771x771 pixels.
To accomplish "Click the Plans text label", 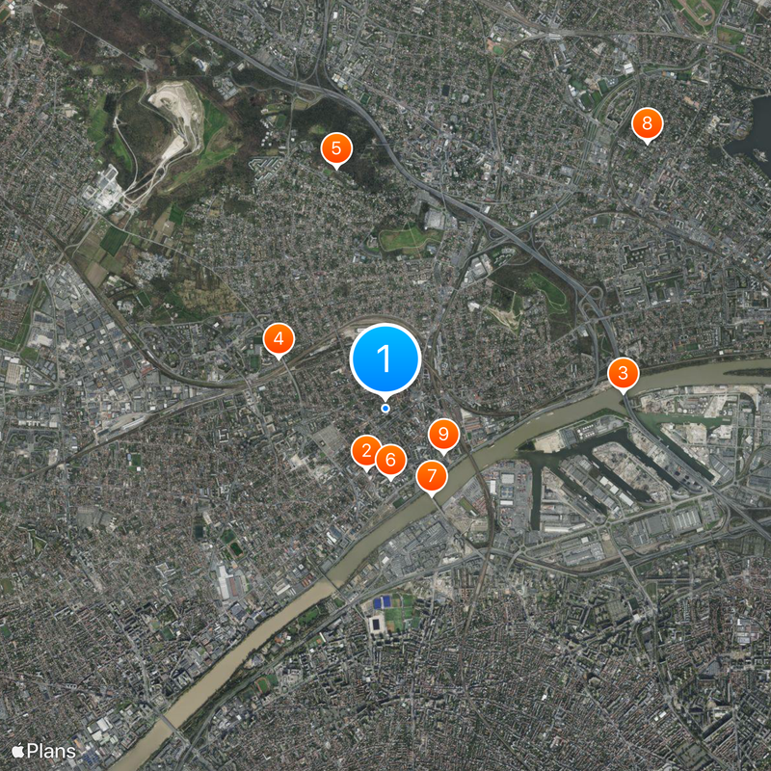I will coord(51,751).
